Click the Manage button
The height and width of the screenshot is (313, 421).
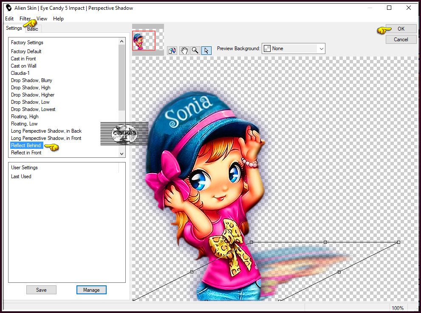click(x=91, y=290)
